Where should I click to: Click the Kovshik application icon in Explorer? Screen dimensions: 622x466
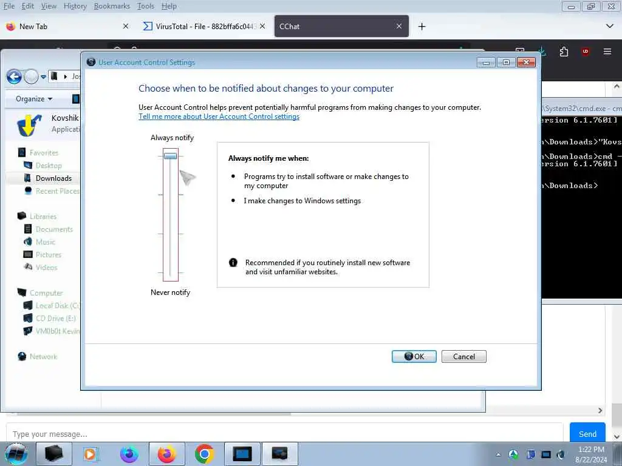click(x=29, y=125)
